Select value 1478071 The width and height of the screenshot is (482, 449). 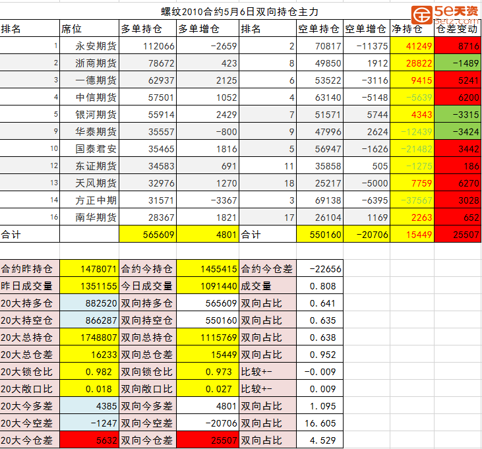point(89,269)
